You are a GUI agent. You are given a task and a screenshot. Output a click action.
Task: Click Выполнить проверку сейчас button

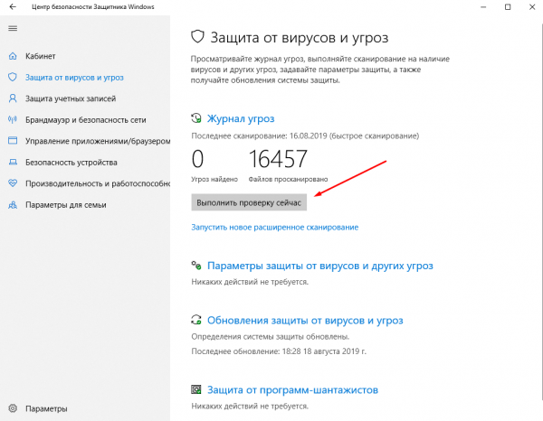[249, 202]
